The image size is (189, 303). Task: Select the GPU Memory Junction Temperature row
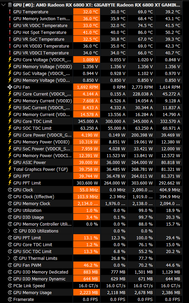coord(95,18)
